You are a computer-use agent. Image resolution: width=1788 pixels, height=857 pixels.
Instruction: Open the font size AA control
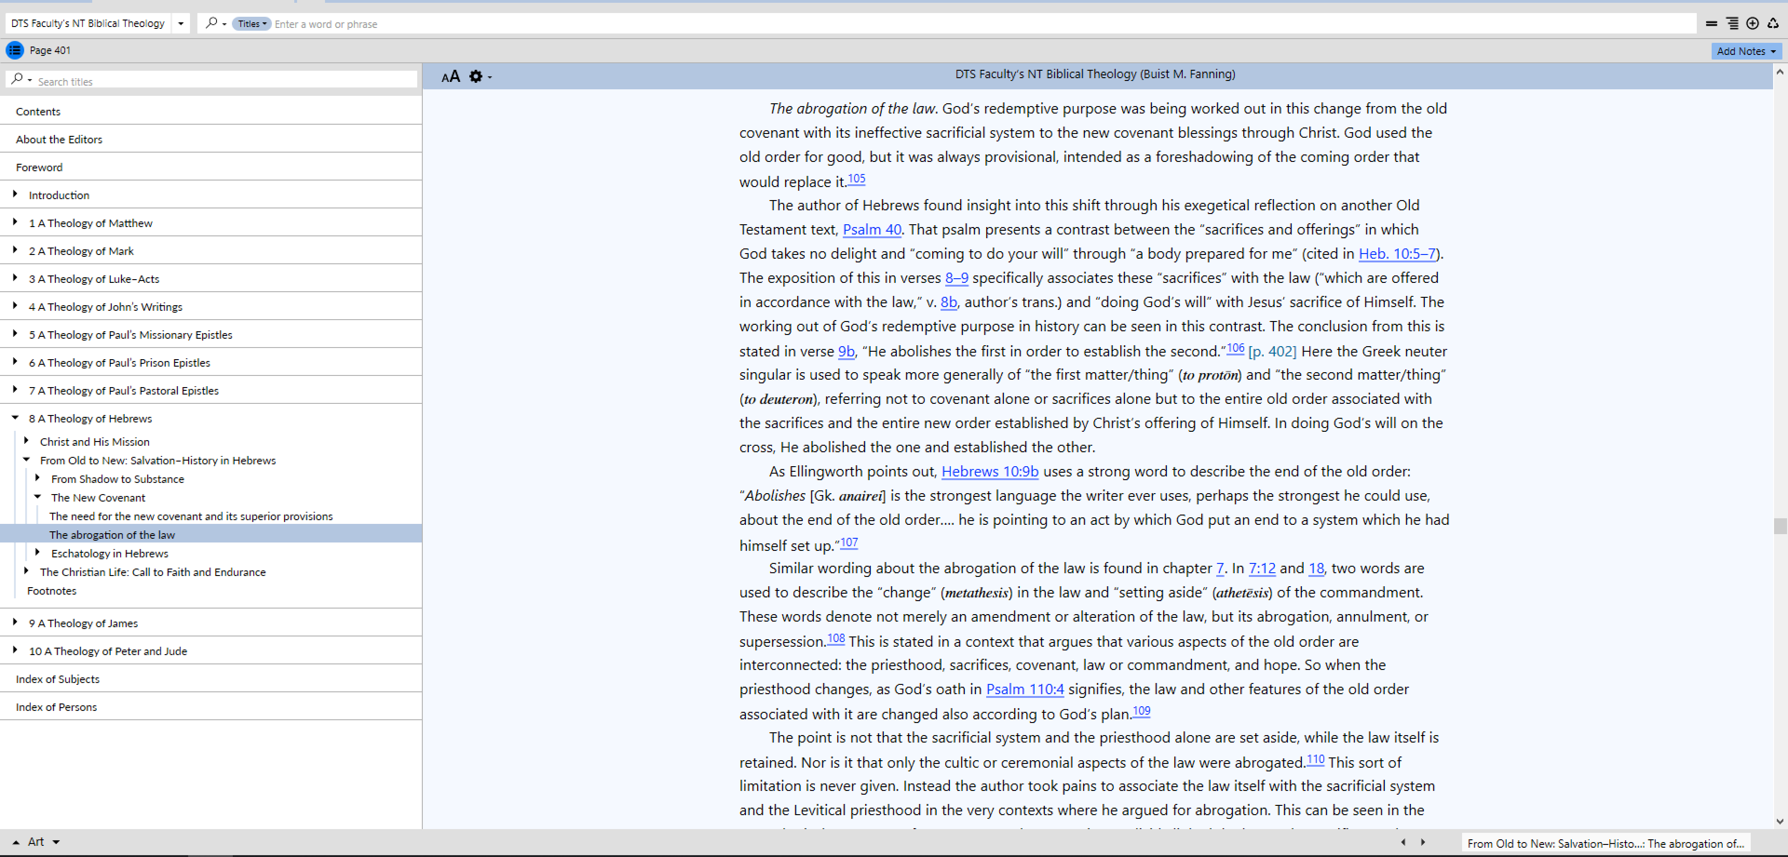pos(450,76)
